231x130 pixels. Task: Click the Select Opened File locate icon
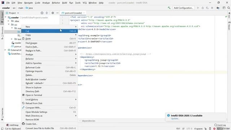click(x=42, y=13)
